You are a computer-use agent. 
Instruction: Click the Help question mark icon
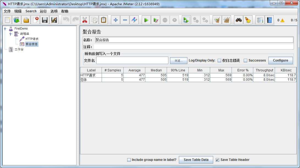(270, 20)
